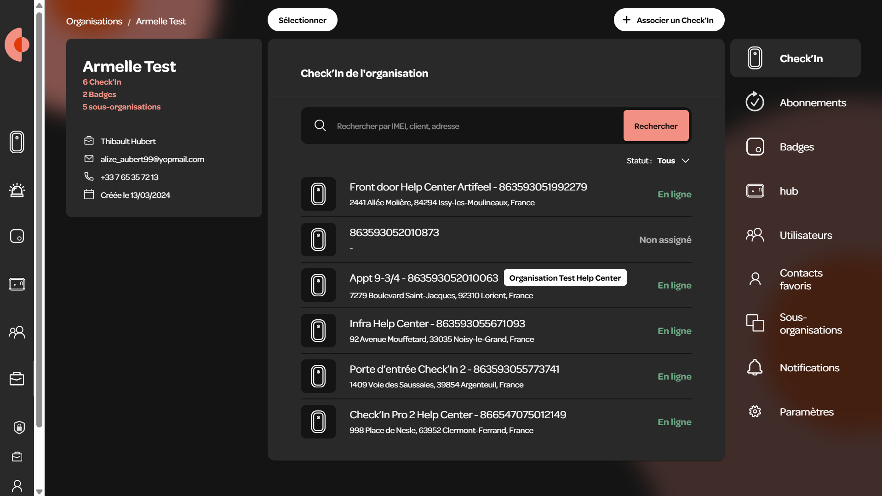This screenshot has width=882, height=496.
Task: Click the device icon for unassigned 863593052010873
Action: (x=318, y=240)
